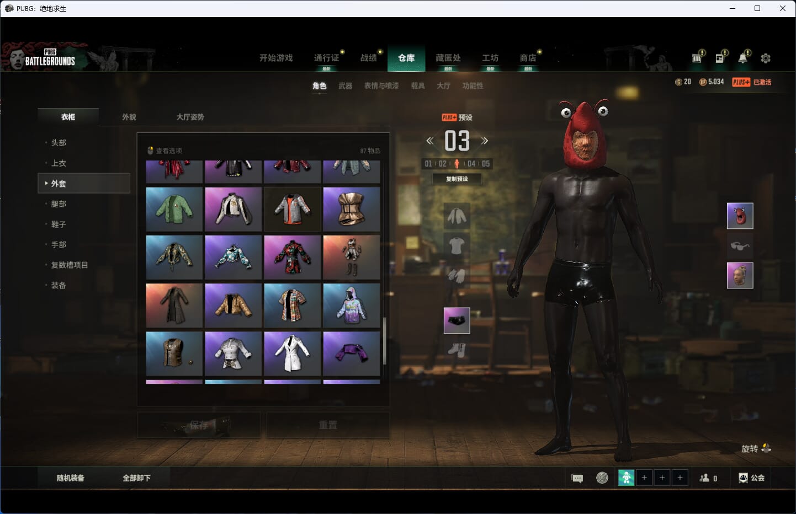Open the 战绩 career tab
Image resolution: width=796 pixels, height=514 pixels.
click(x=368, y=58)
